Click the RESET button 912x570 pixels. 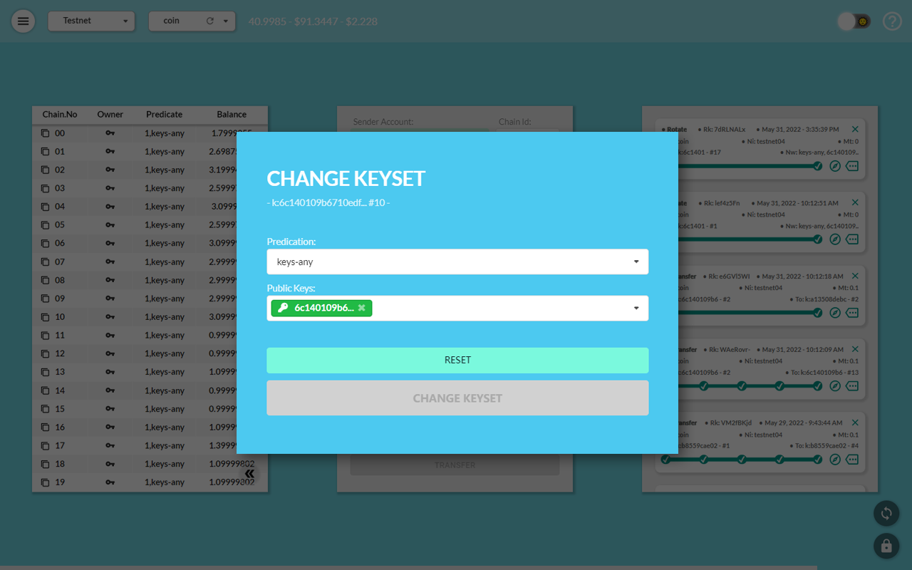click(457, 361)
